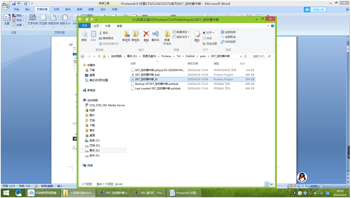Click History (历史记录) in Open group
This screenshot has height=198, width=351.
[x=210, y=44]
